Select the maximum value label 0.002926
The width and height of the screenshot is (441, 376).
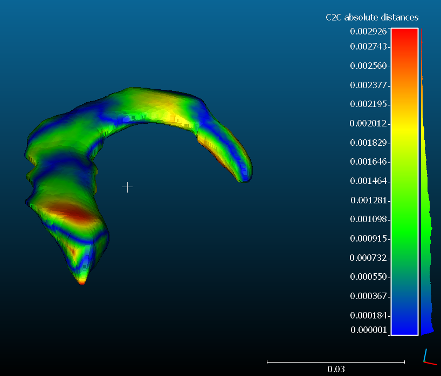368,31
